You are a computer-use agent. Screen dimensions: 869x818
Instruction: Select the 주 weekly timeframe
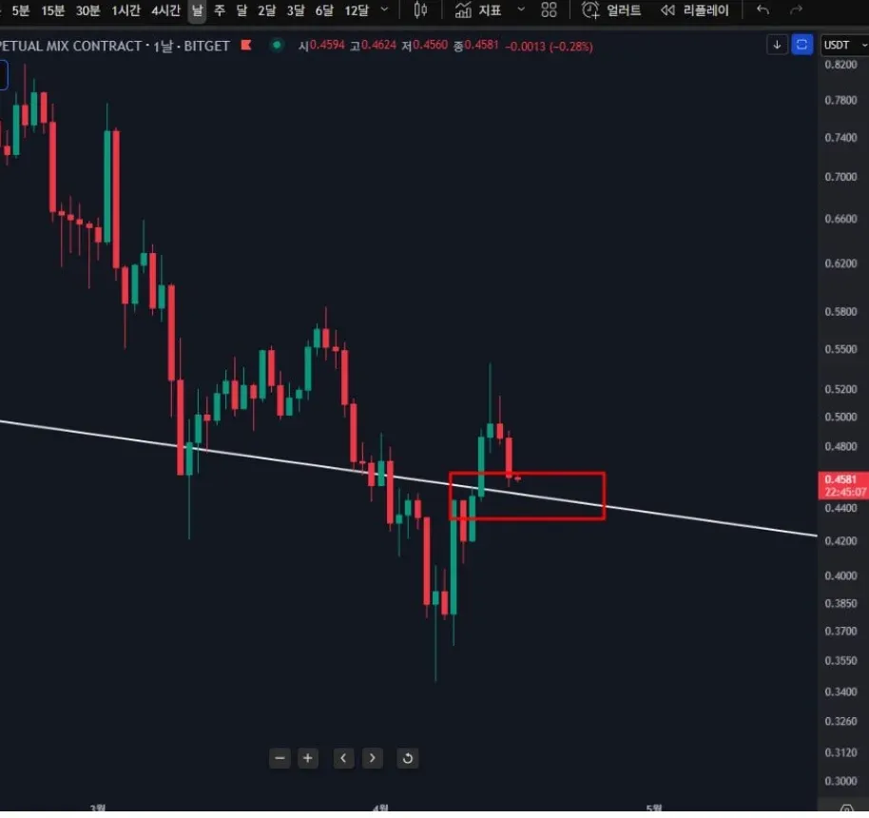220,10
